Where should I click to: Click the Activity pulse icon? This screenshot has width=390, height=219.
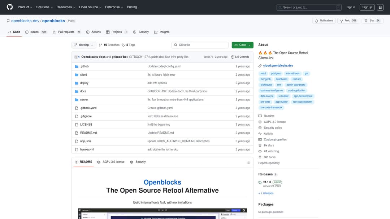click(x=260, y=134)
